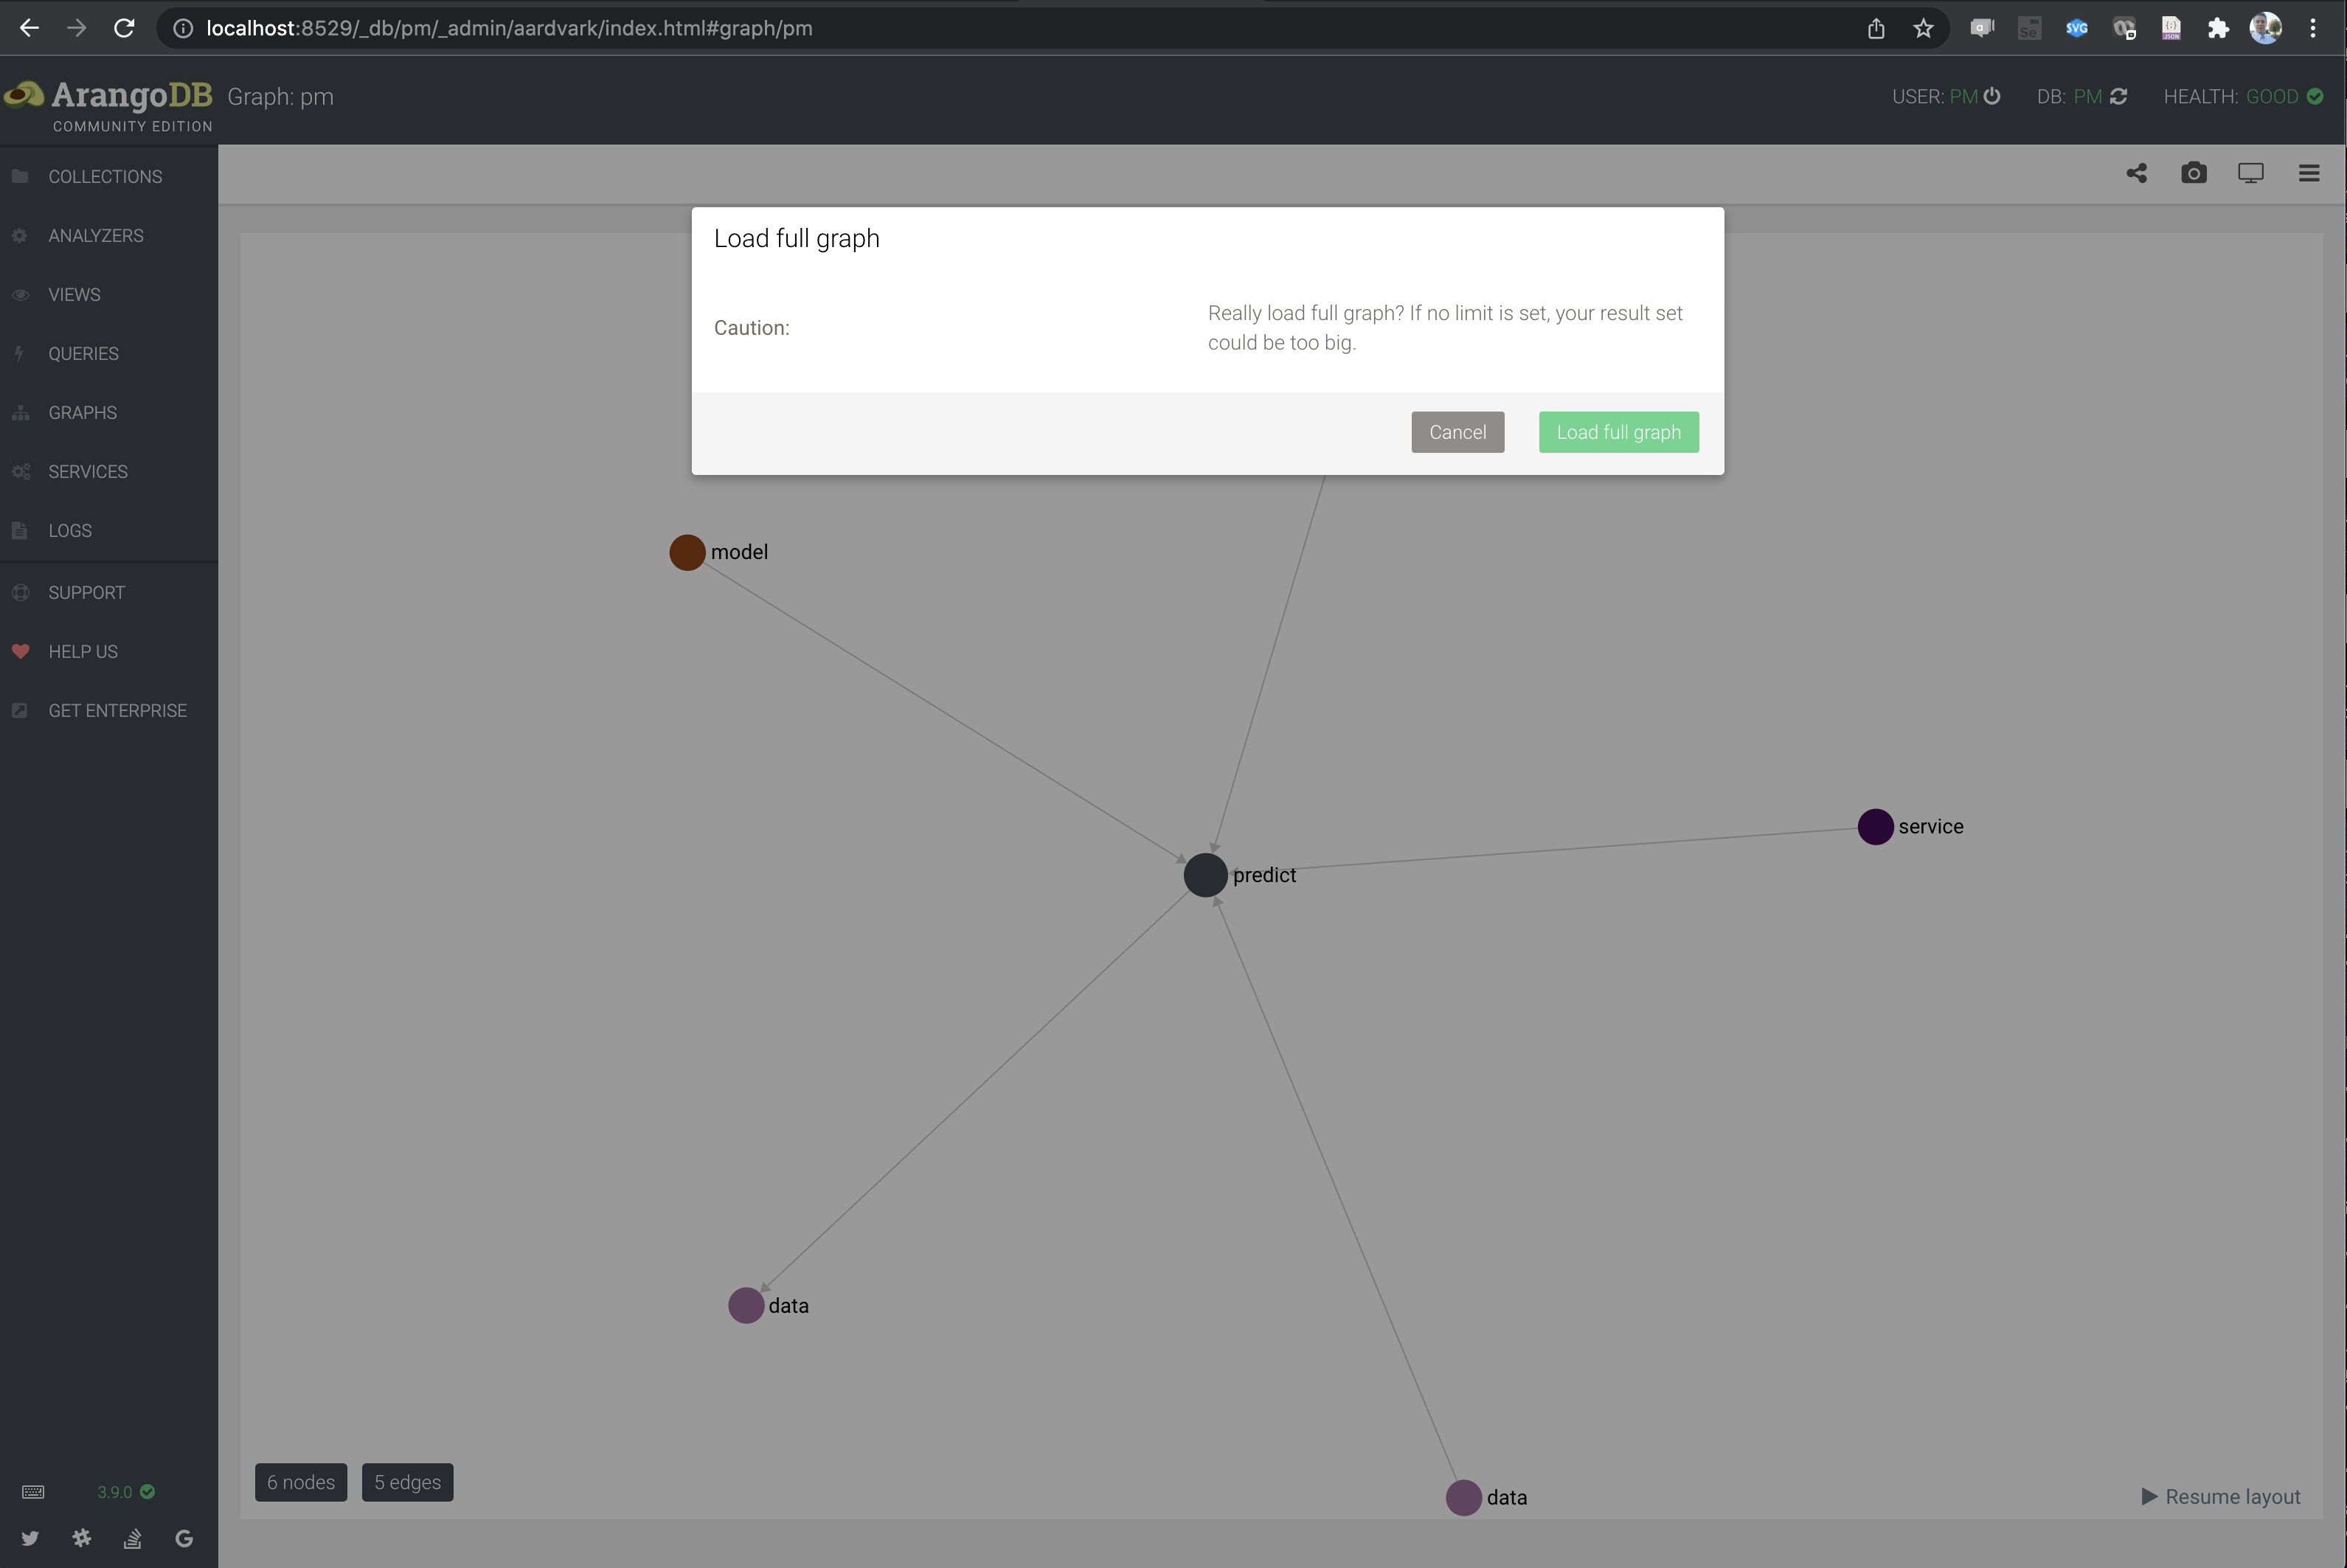
Task: Click the browser forward arrow
Action: pyautogui.click(x=76, y=28)
